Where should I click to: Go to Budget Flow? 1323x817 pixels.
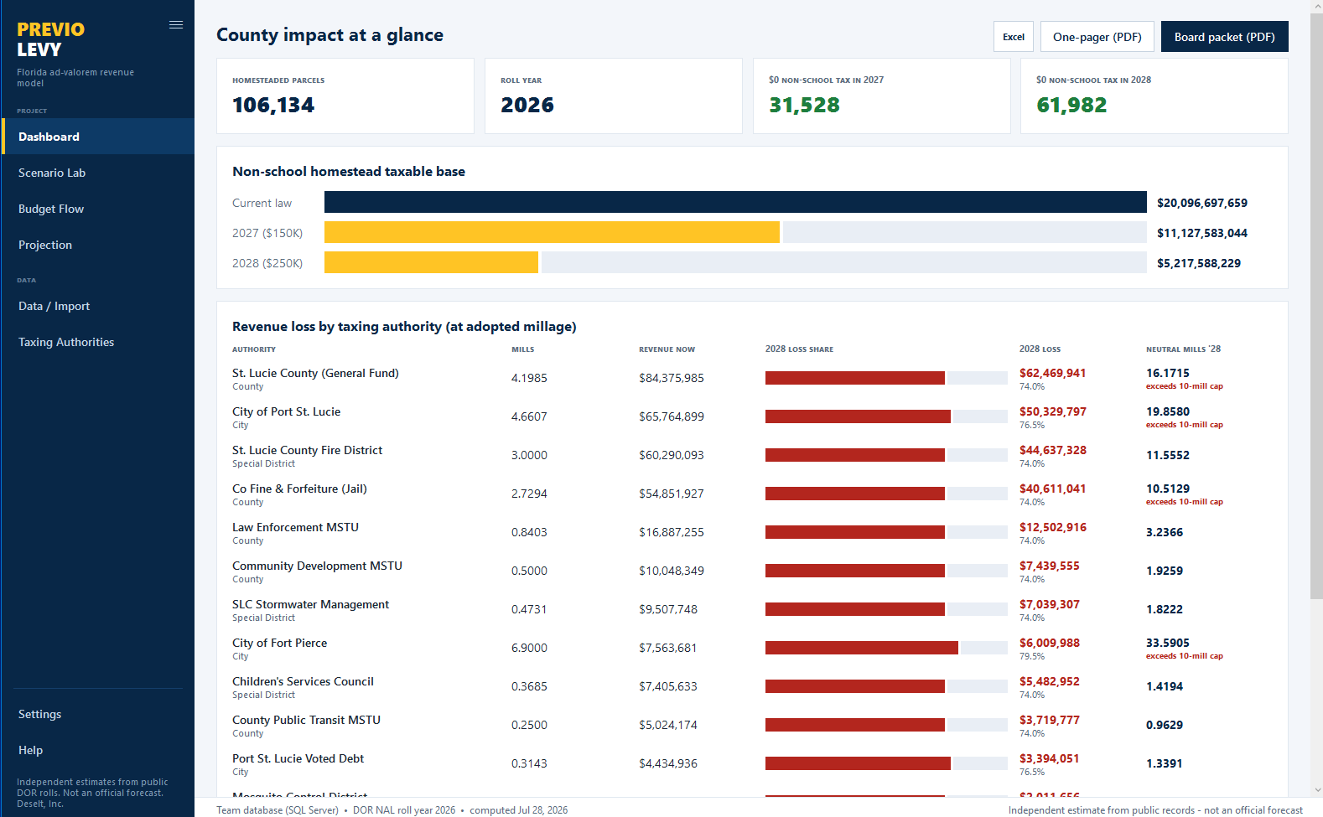pos(98,209)
